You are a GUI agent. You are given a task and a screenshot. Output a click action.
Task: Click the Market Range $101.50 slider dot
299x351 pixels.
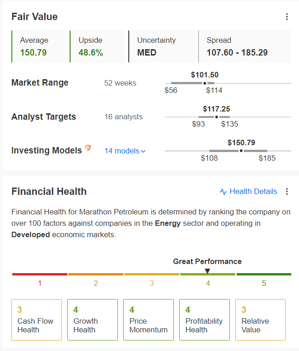coord(205,83)
